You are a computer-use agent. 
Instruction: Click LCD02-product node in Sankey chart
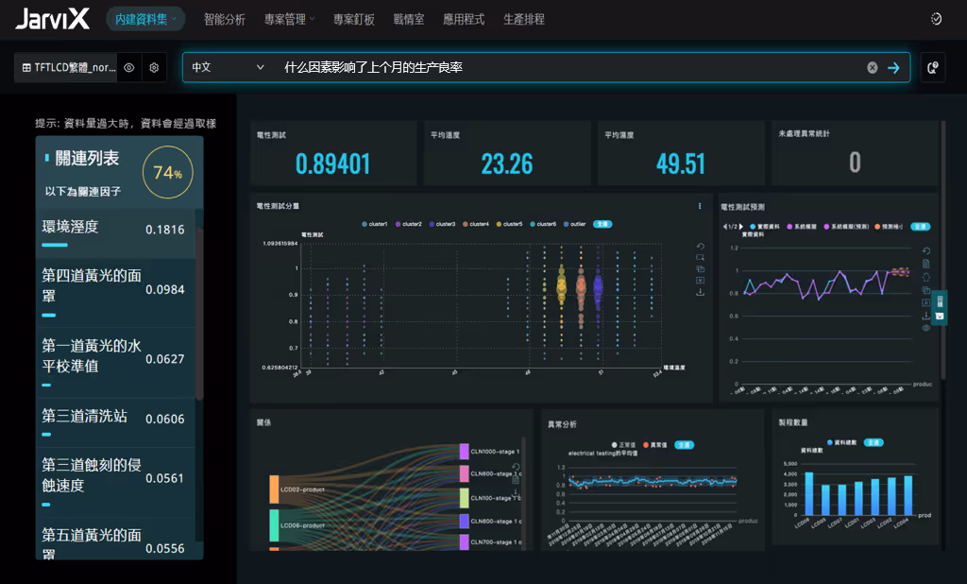[x=274, y=490]
